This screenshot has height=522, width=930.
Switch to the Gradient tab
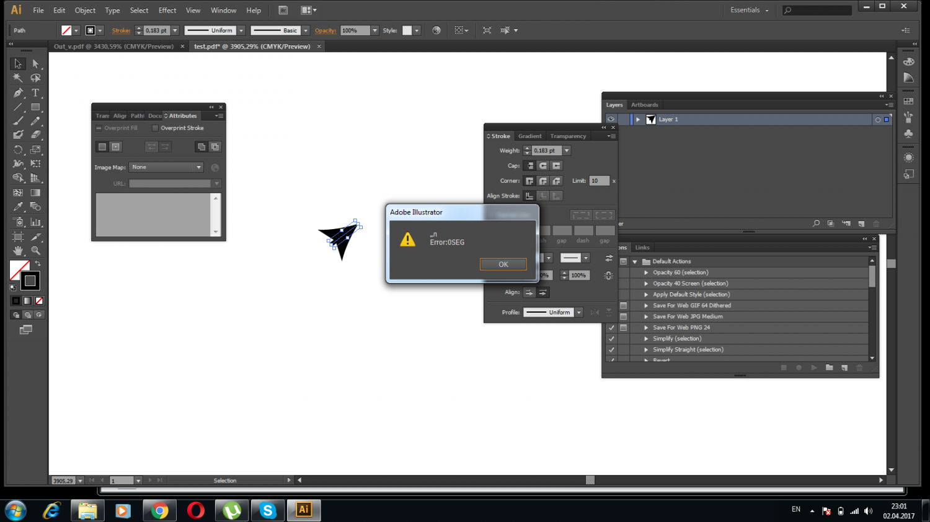(530, 136)
